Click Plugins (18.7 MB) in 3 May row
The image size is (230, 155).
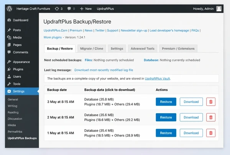(97, 104)
